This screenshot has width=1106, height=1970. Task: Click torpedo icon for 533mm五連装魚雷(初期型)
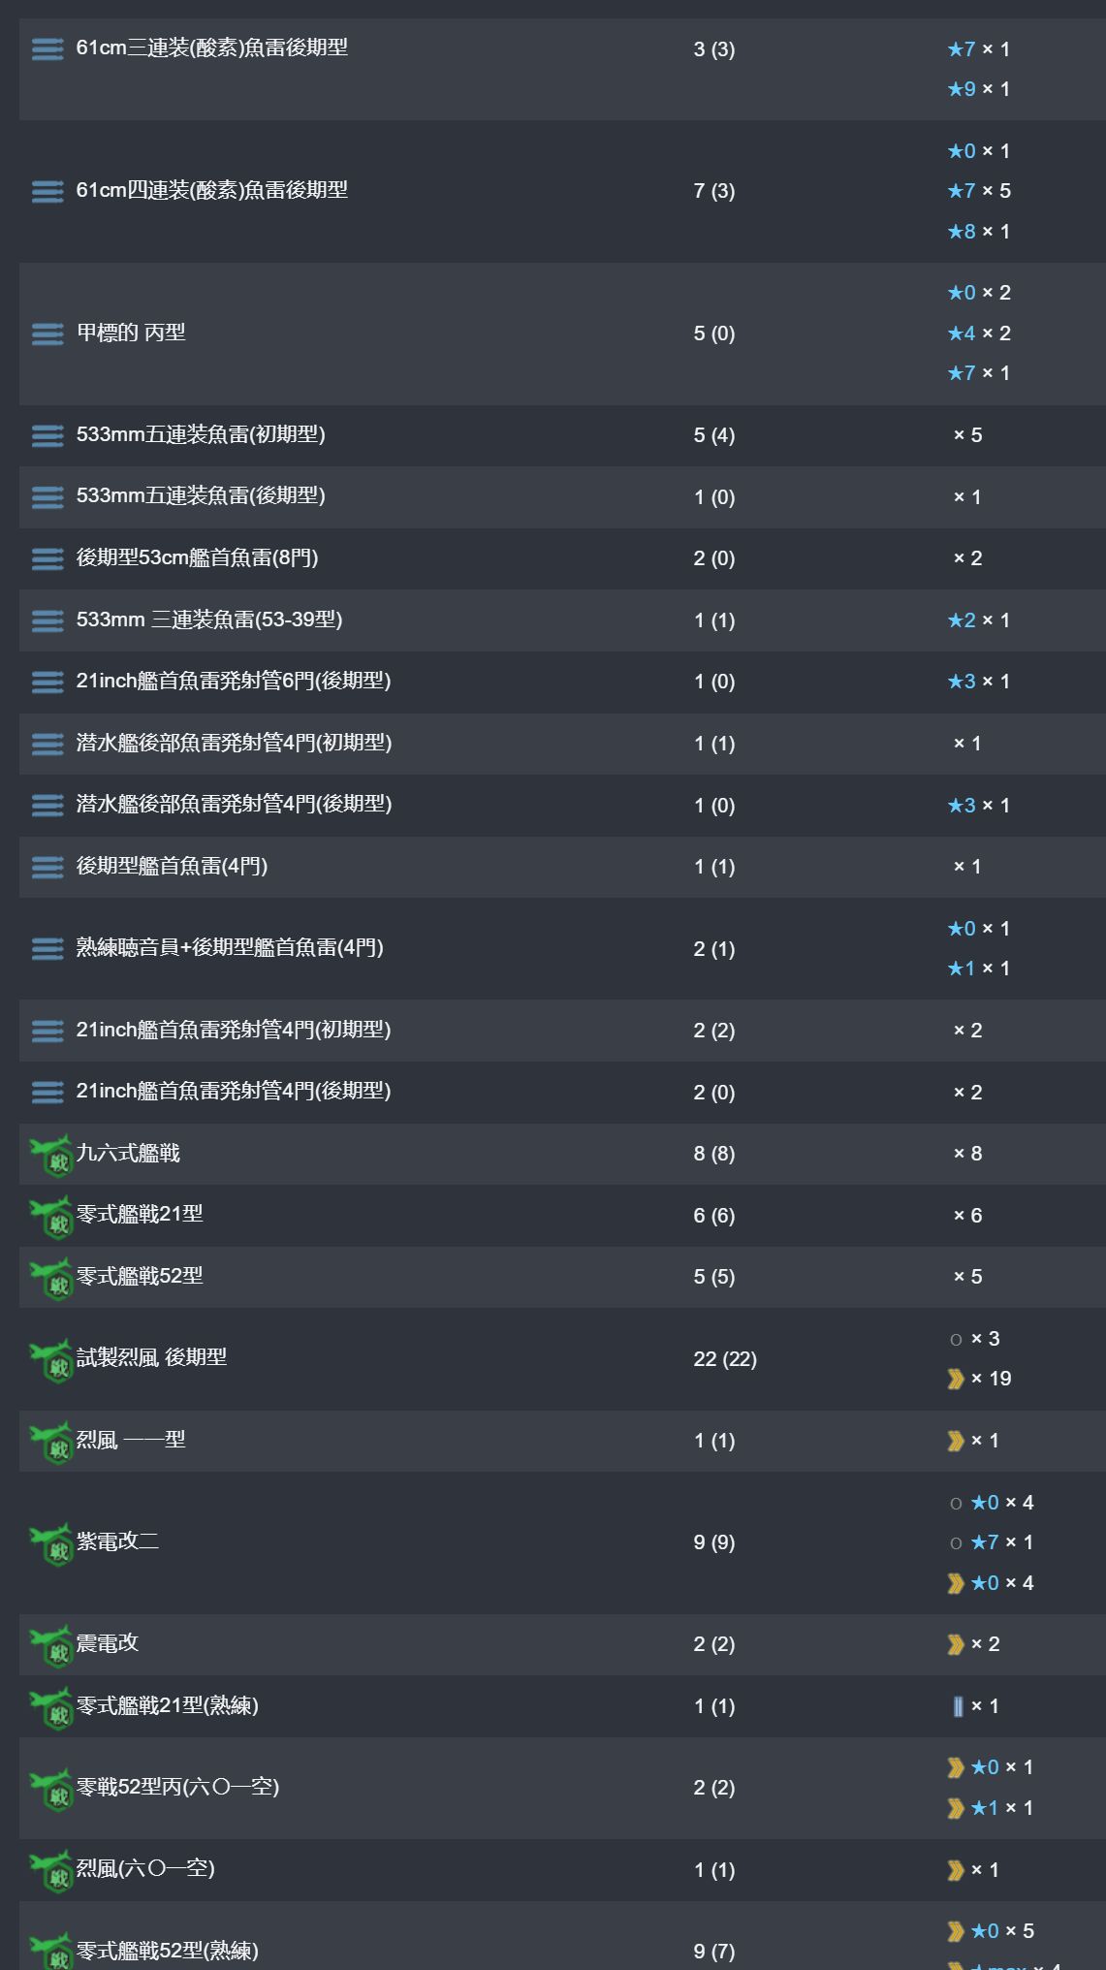pyautogui.click(x=47, y=435)
